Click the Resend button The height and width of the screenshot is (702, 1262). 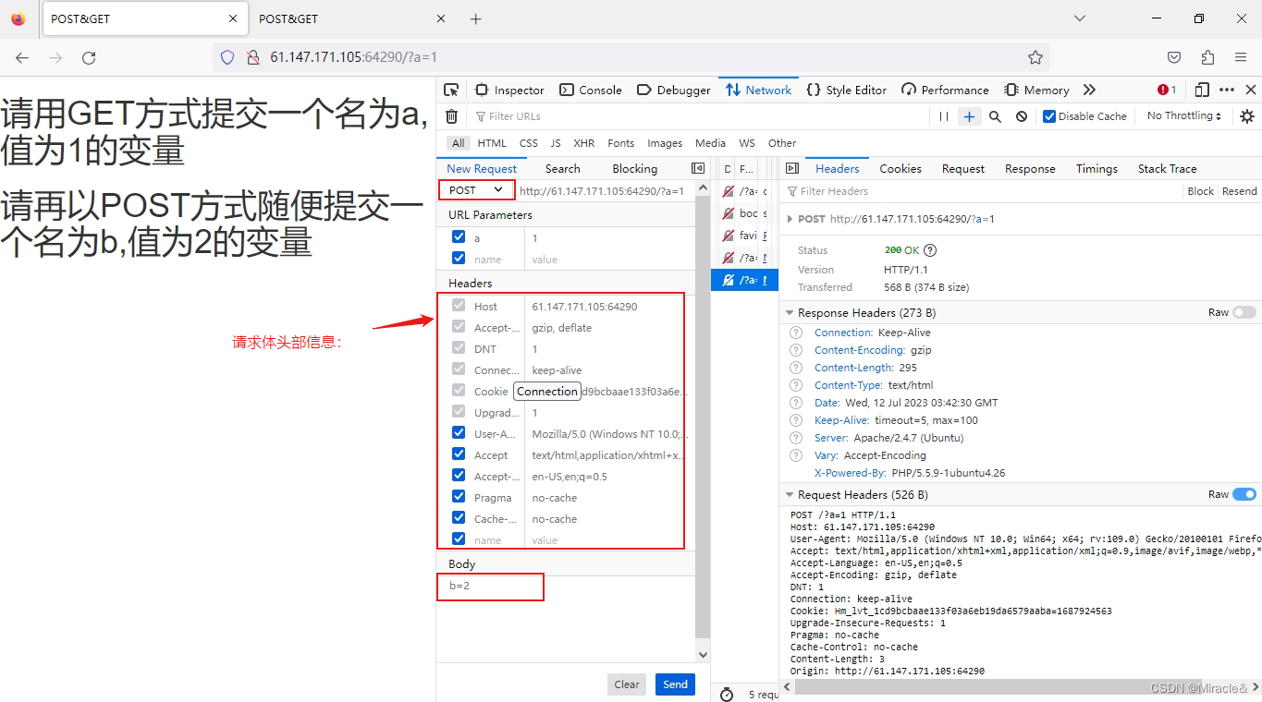click(x=1239, y=191)
